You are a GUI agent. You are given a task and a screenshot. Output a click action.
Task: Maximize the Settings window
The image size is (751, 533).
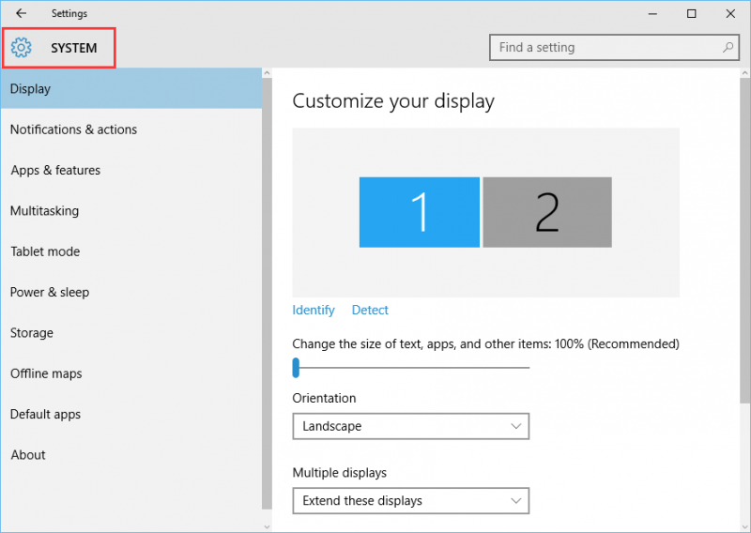[691, 13]
